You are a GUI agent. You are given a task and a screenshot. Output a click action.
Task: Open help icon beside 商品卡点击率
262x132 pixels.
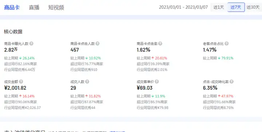[160, 44]
